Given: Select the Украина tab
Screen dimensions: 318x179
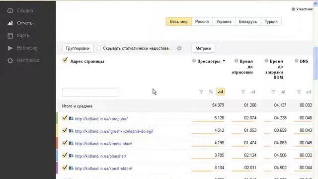Looking at the screenshot, I should click(224, 21).
